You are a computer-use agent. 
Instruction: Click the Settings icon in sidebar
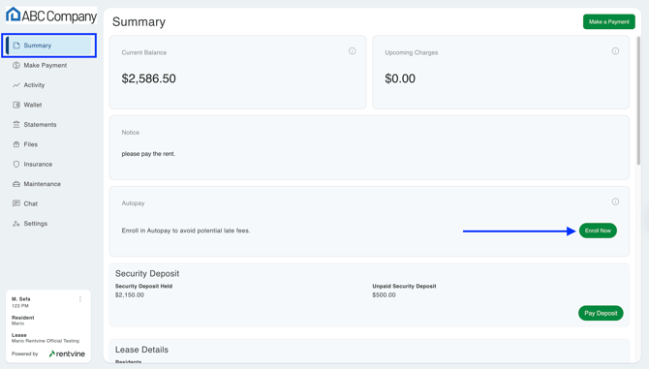click(16, 224)
